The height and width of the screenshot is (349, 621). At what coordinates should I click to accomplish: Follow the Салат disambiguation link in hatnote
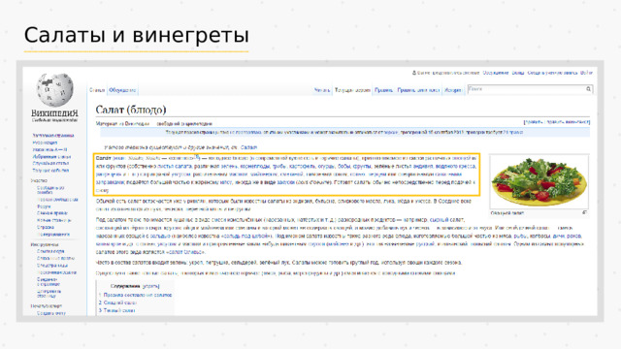coord(248,147)
